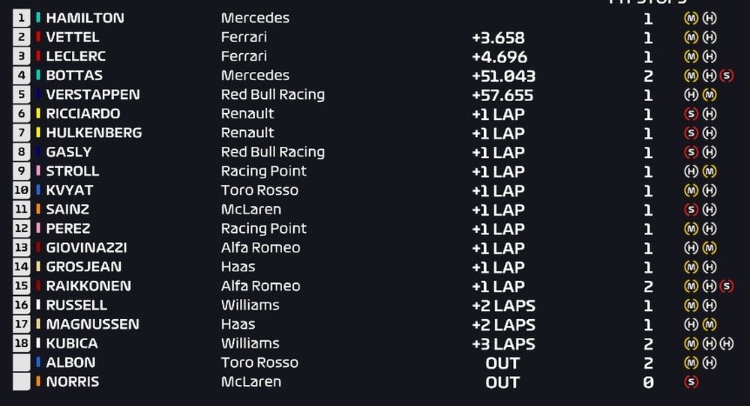
Task: Click the pink team color bar beside Stroll
Action: [x=37, y=172]
